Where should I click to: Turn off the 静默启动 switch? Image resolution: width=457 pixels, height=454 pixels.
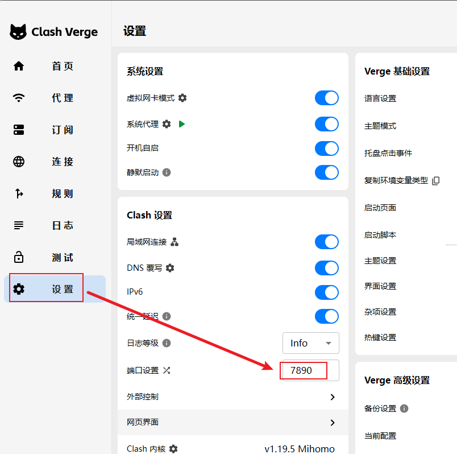click(x=327, y=172)
